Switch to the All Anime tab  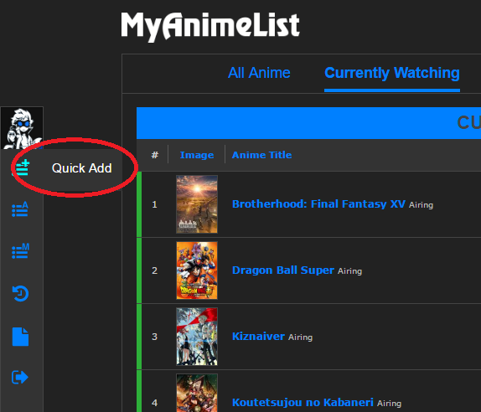point(259,73)
